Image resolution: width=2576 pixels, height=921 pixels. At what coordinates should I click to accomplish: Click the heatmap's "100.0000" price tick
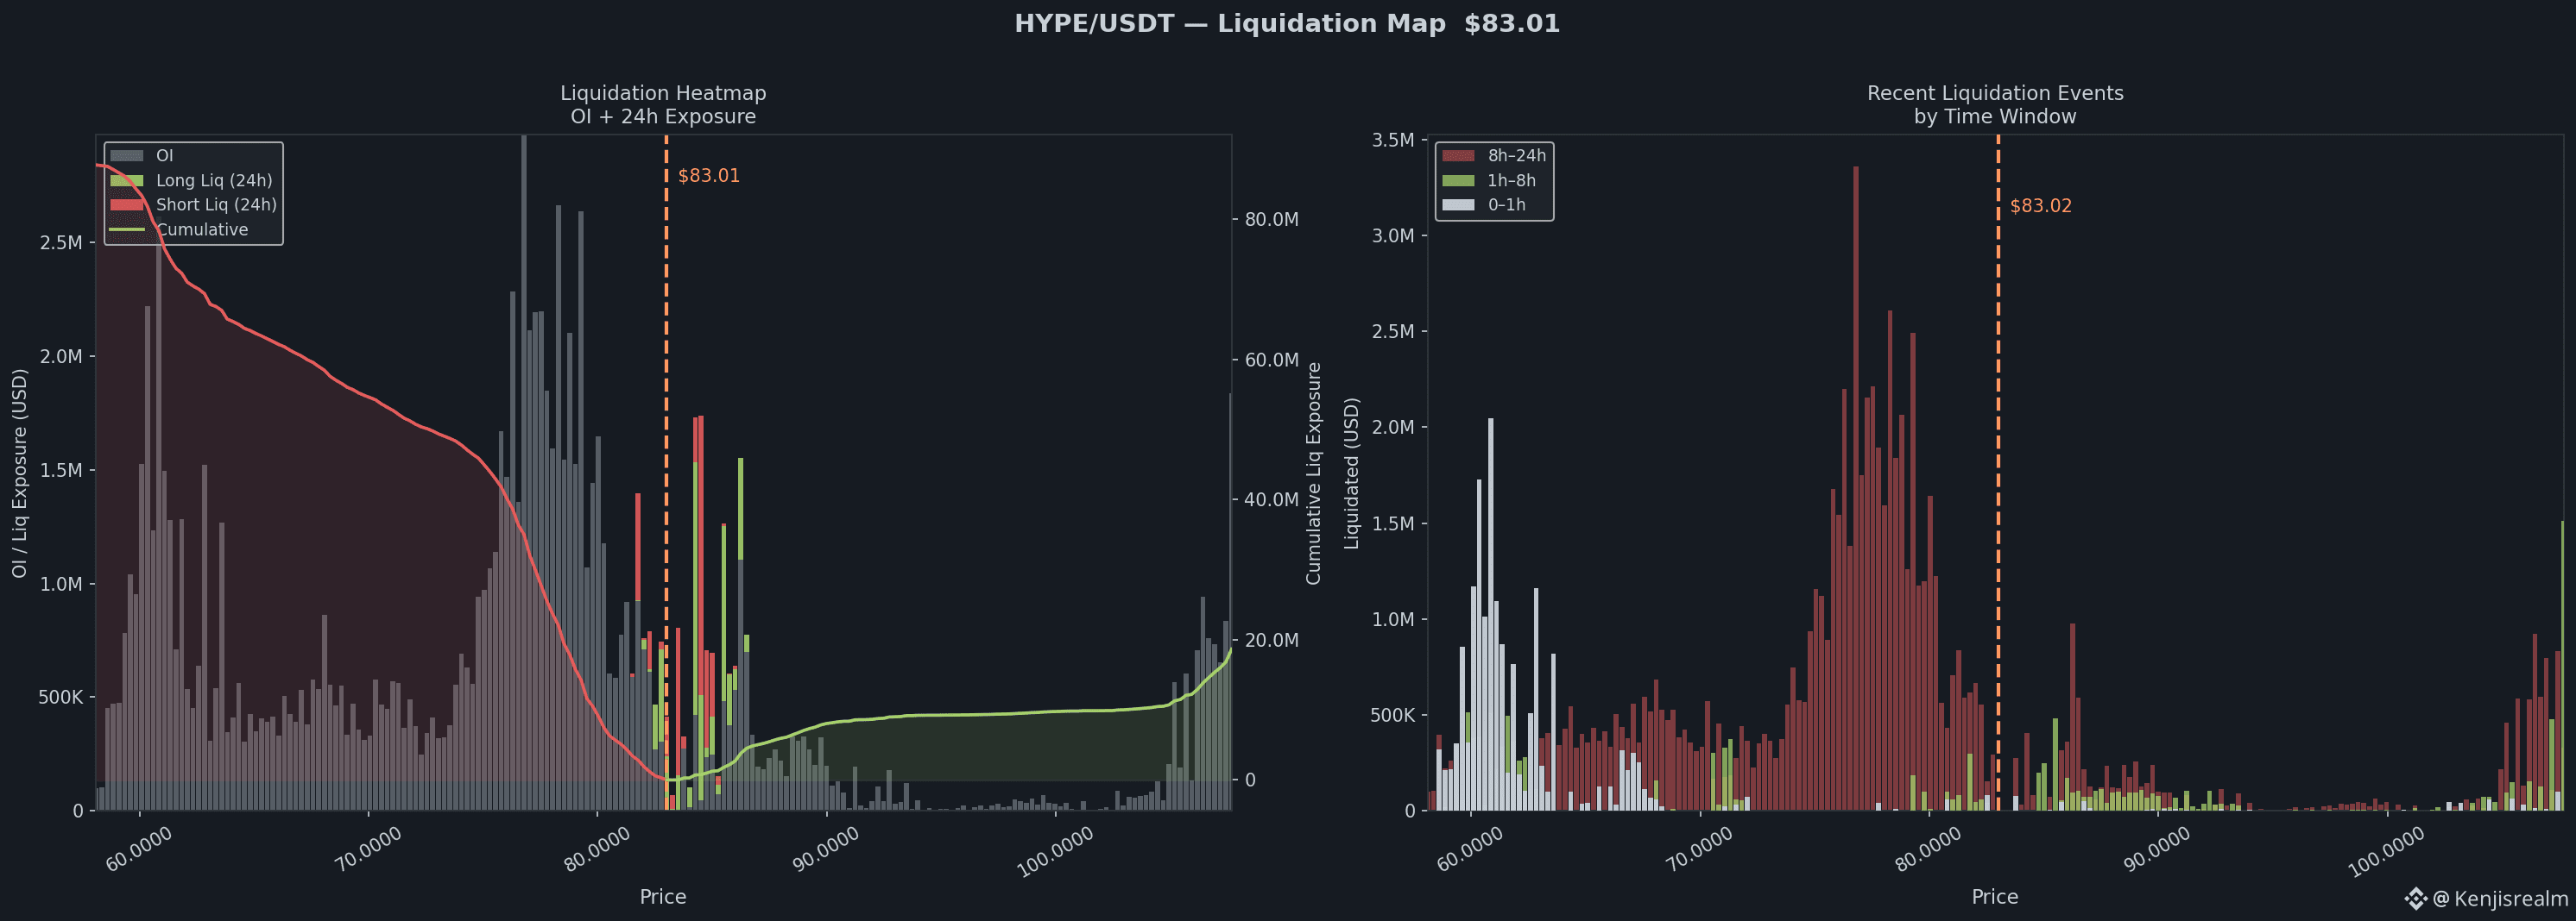click(x=1054, y=851)
